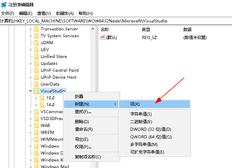Choose 删除(D) in the context menu
232x168 pixels.
92,121
